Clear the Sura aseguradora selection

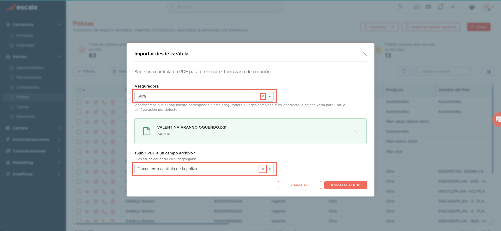coord(263,96)
